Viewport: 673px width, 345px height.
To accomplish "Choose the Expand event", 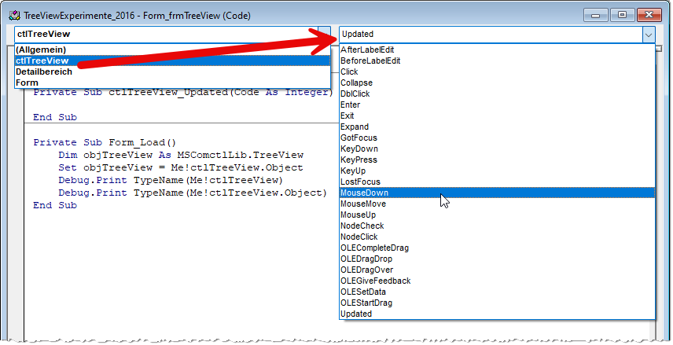I will tap(497, 127).
